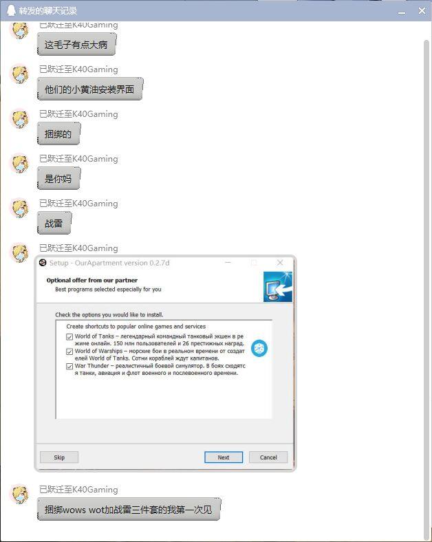Minimize the forwarded chat record window
The image size is (432, 542).
tap(402, 11)
